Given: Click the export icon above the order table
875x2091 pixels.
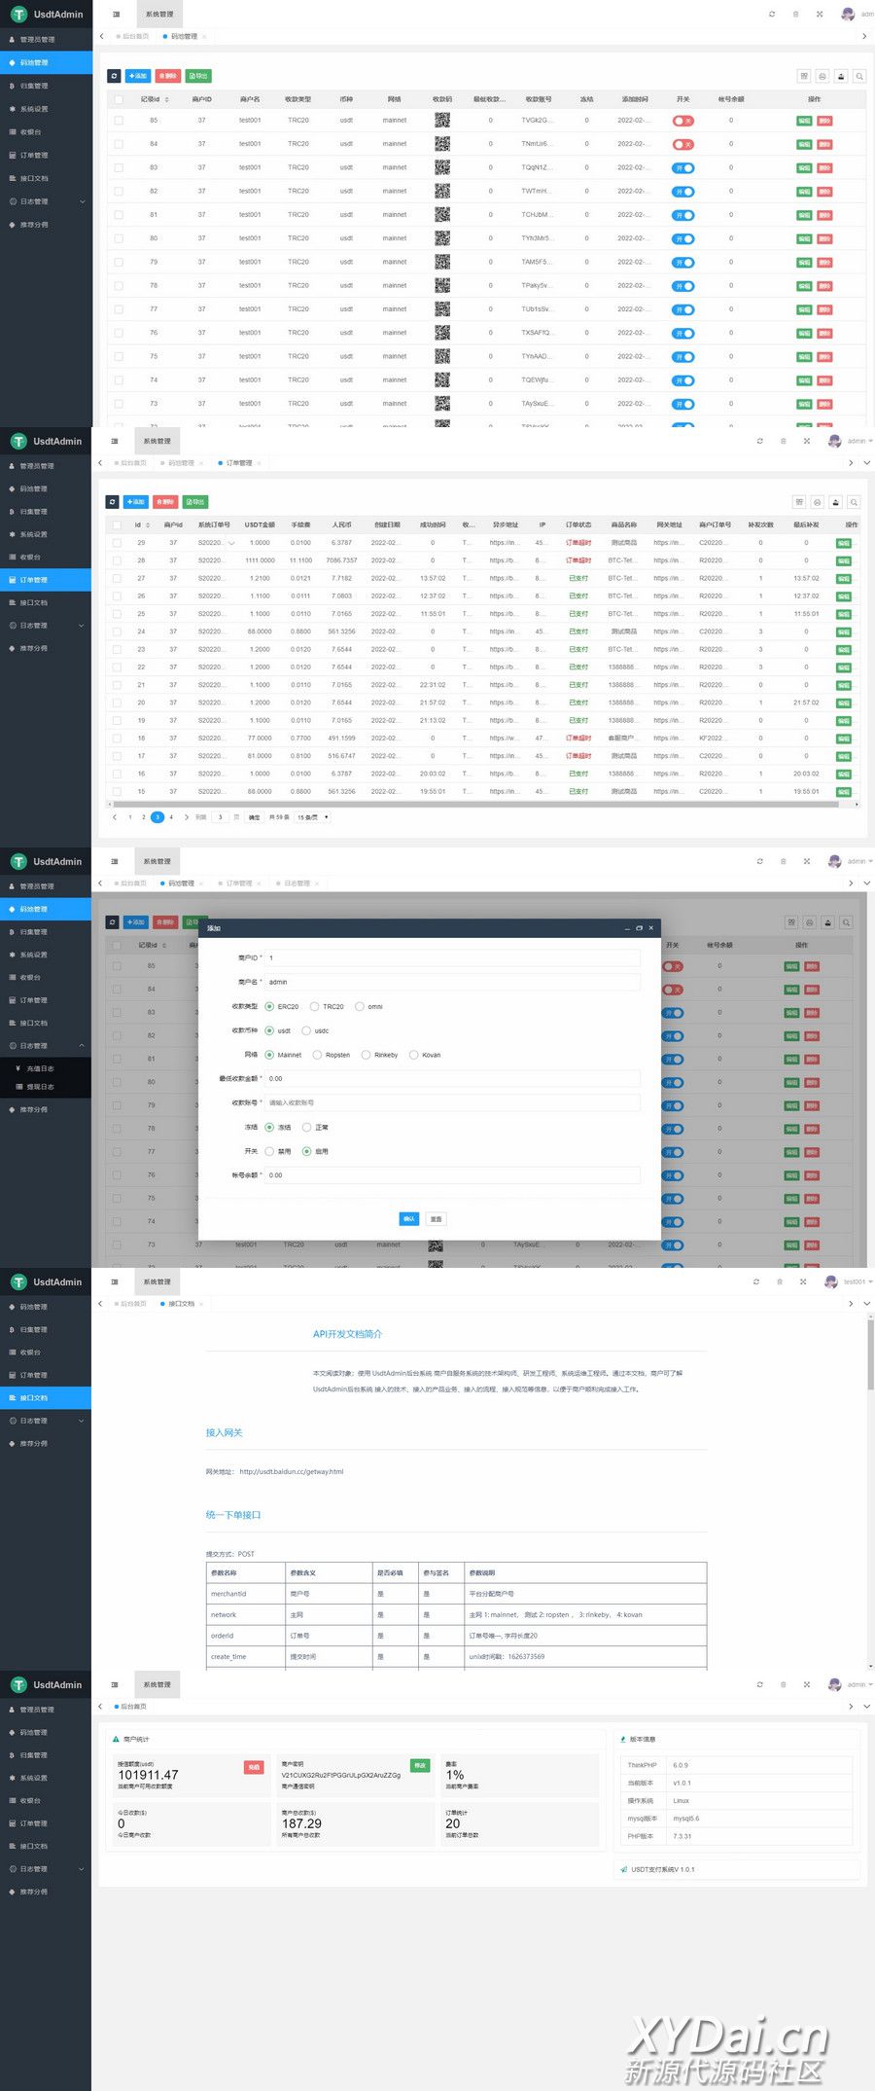Looking at the screenshot, I should [836, 502].
